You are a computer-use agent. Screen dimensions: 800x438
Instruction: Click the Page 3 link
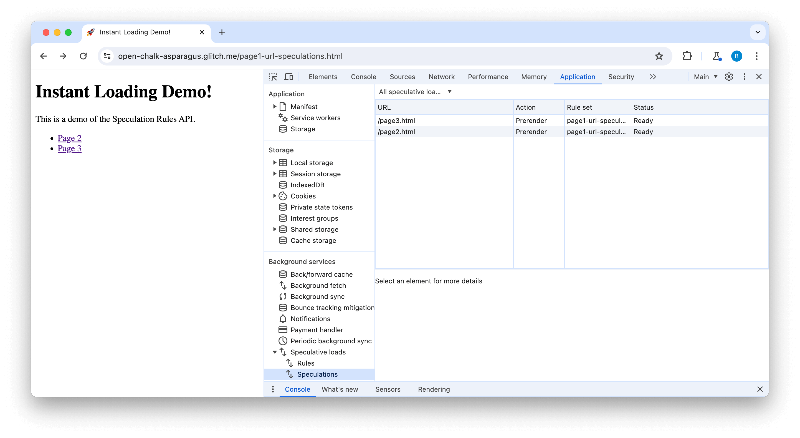69,148
